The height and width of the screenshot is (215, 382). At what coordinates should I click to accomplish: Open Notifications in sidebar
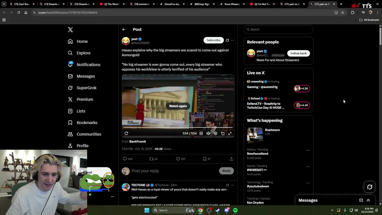[x=84, y=64]
